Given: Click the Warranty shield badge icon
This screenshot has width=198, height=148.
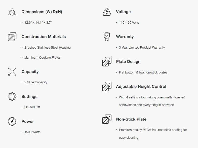Looking at the screenshot, I should click(x=107, y=37).
